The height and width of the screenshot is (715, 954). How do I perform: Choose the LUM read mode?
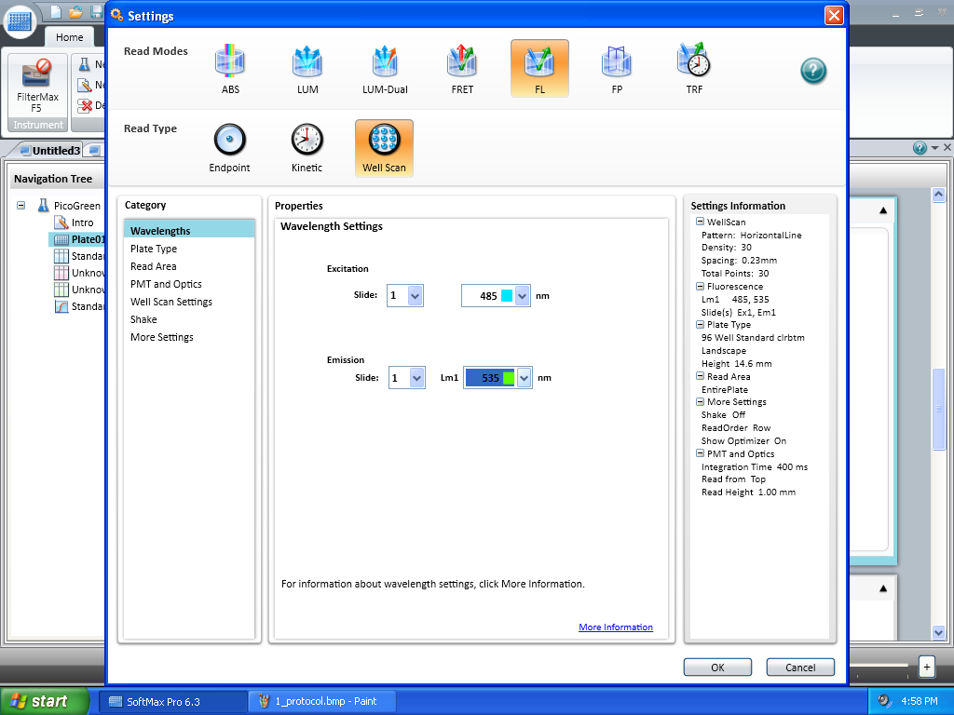coord(307,62)
